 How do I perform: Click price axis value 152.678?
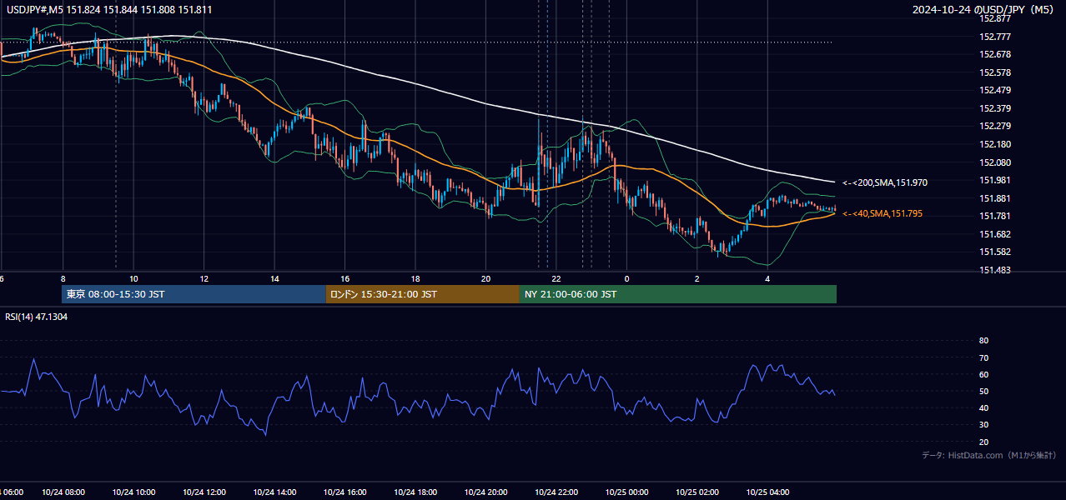(x=996, y=54)
